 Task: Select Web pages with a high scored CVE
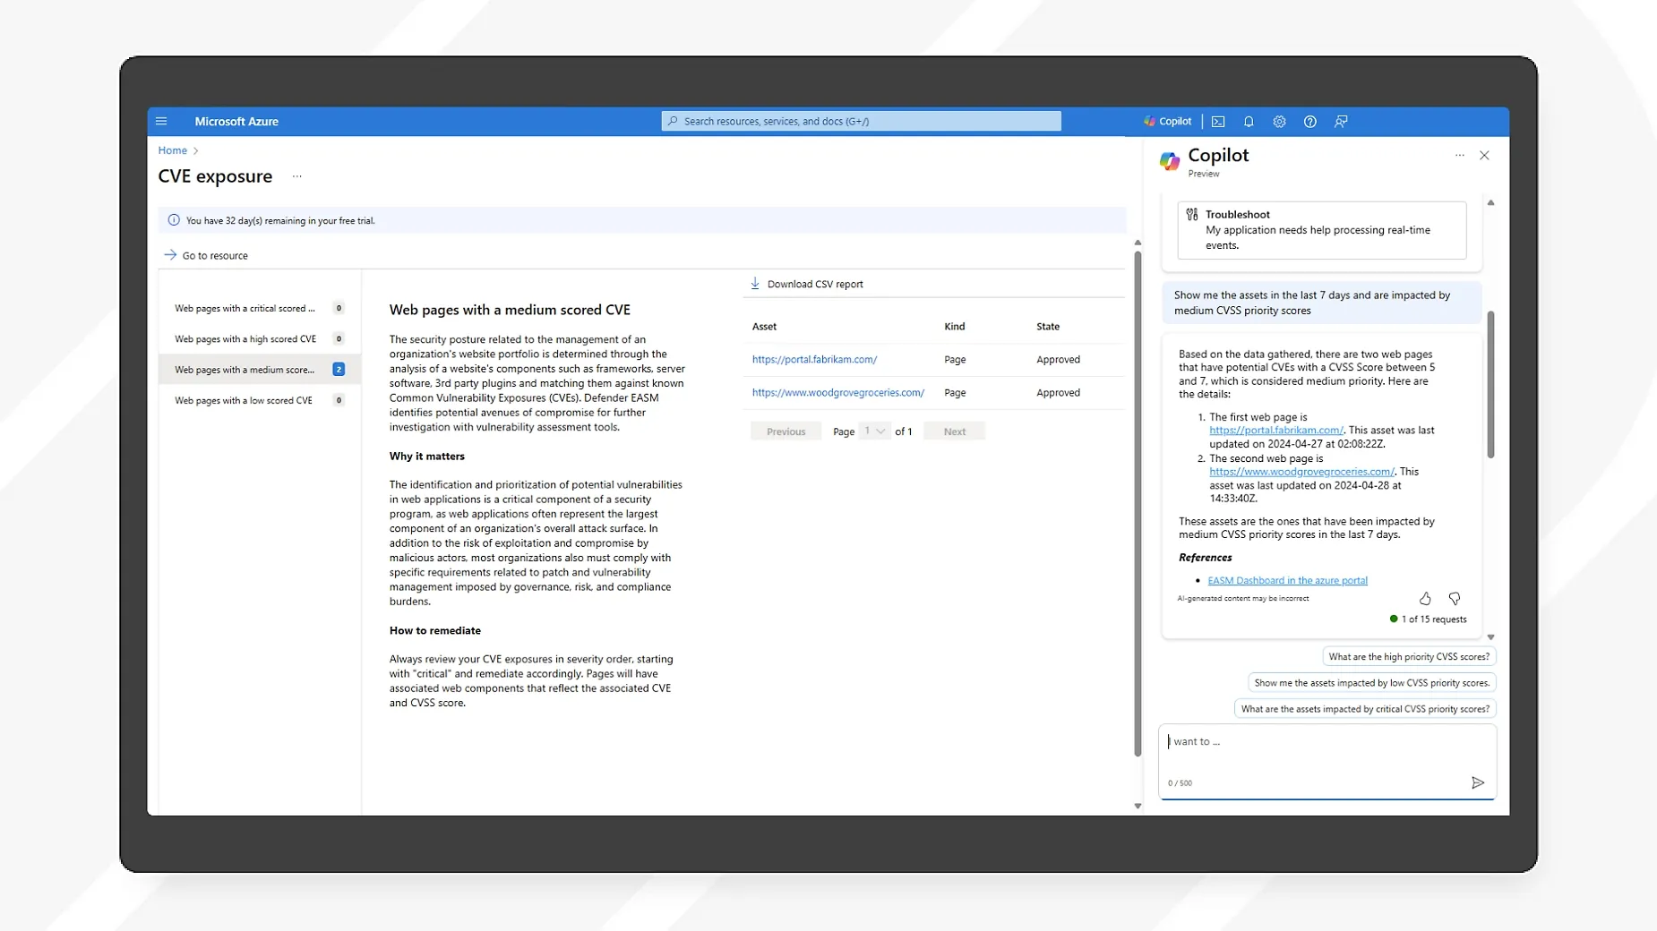[259, 338]
